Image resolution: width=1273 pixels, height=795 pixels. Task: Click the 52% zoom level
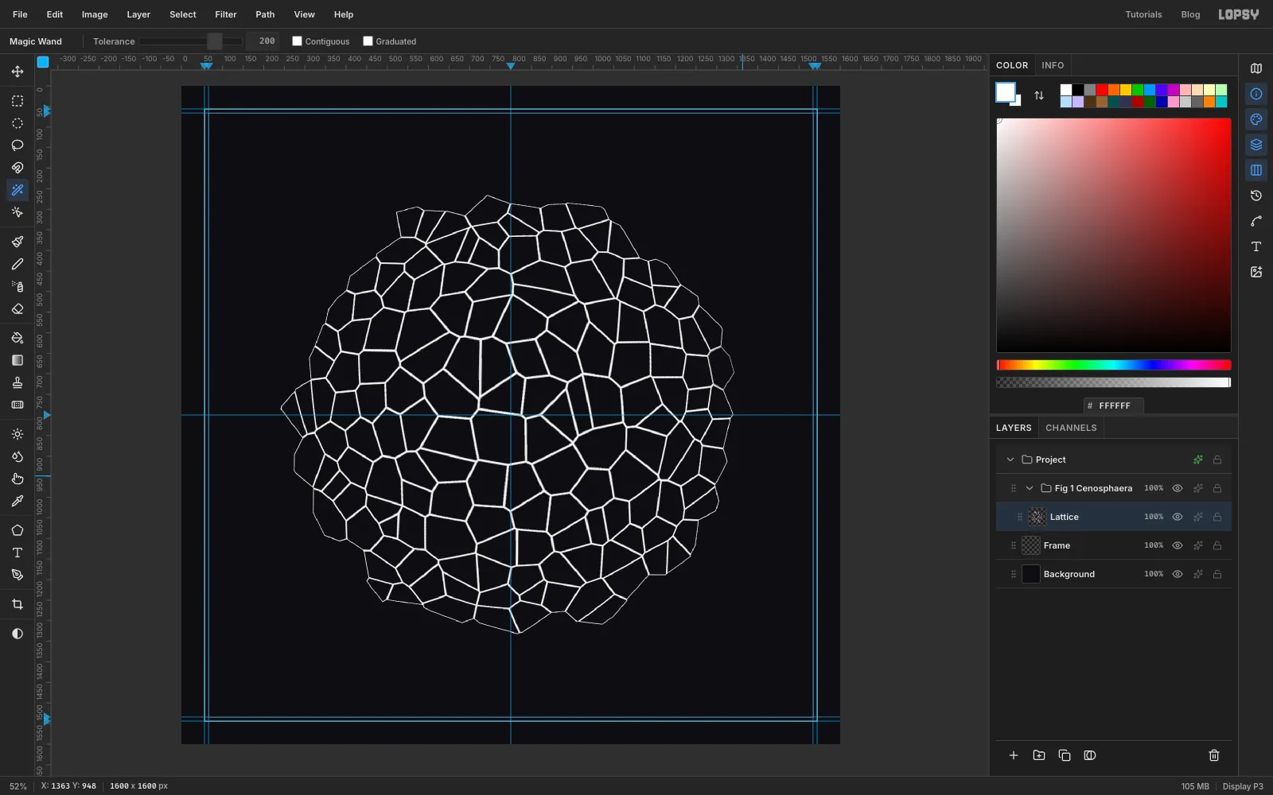tap(18, 786)
